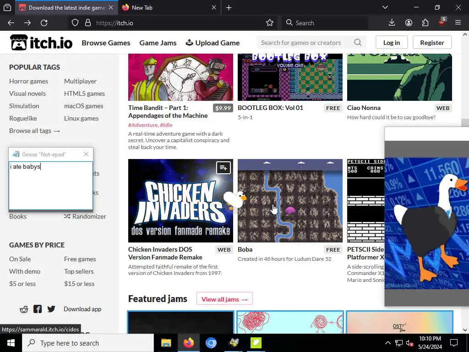This screenshot has width=469, height=352.
Task: Open tracking protection shield icon
Action: coord(75,23)
